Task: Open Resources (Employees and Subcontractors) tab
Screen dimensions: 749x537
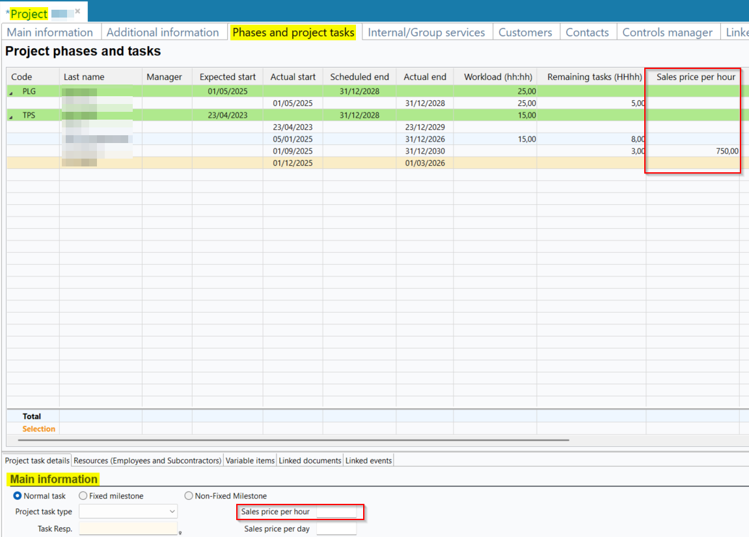Action: [148, 460]
